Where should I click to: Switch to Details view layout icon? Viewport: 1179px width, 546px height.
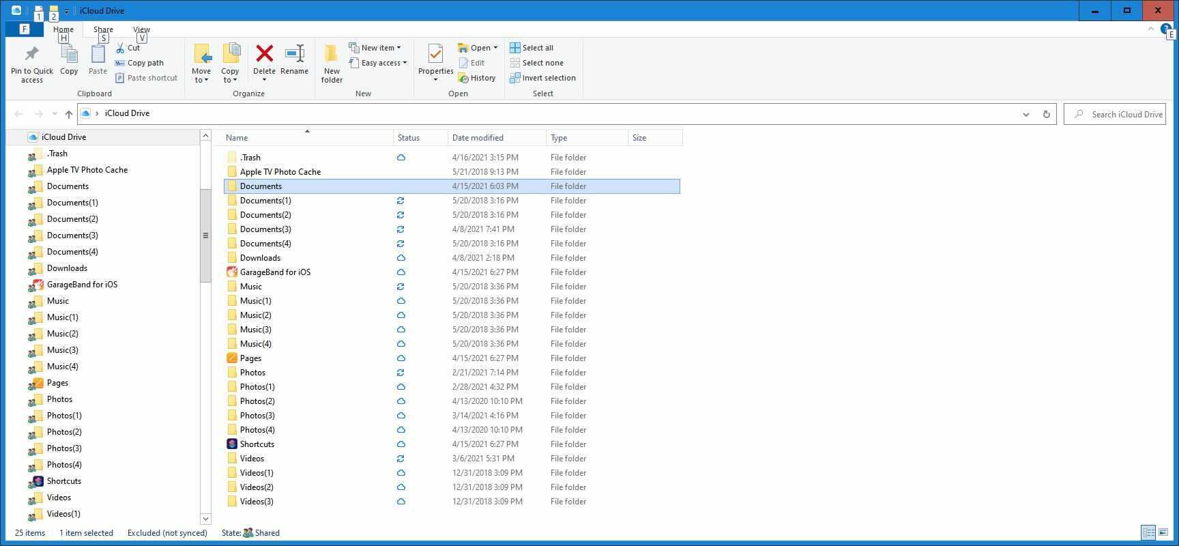click(1148, 532)
